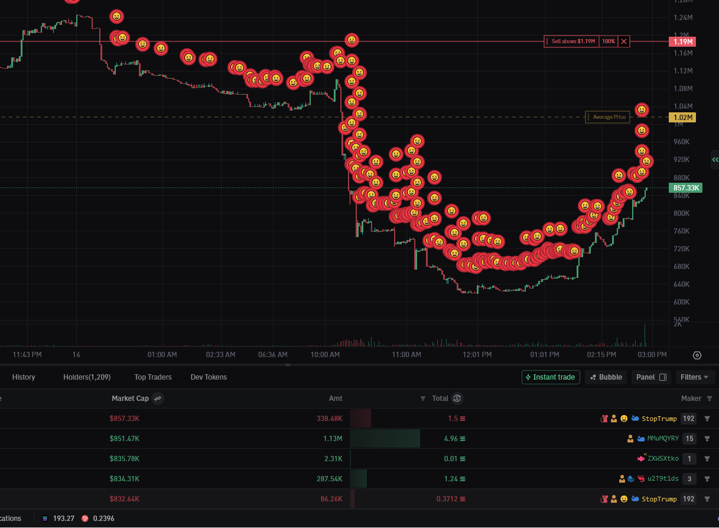The height and width of the screenshot is (528, 719).
Task: Click the 193.27 SOL price value
Action: click(x=63, y=519)
